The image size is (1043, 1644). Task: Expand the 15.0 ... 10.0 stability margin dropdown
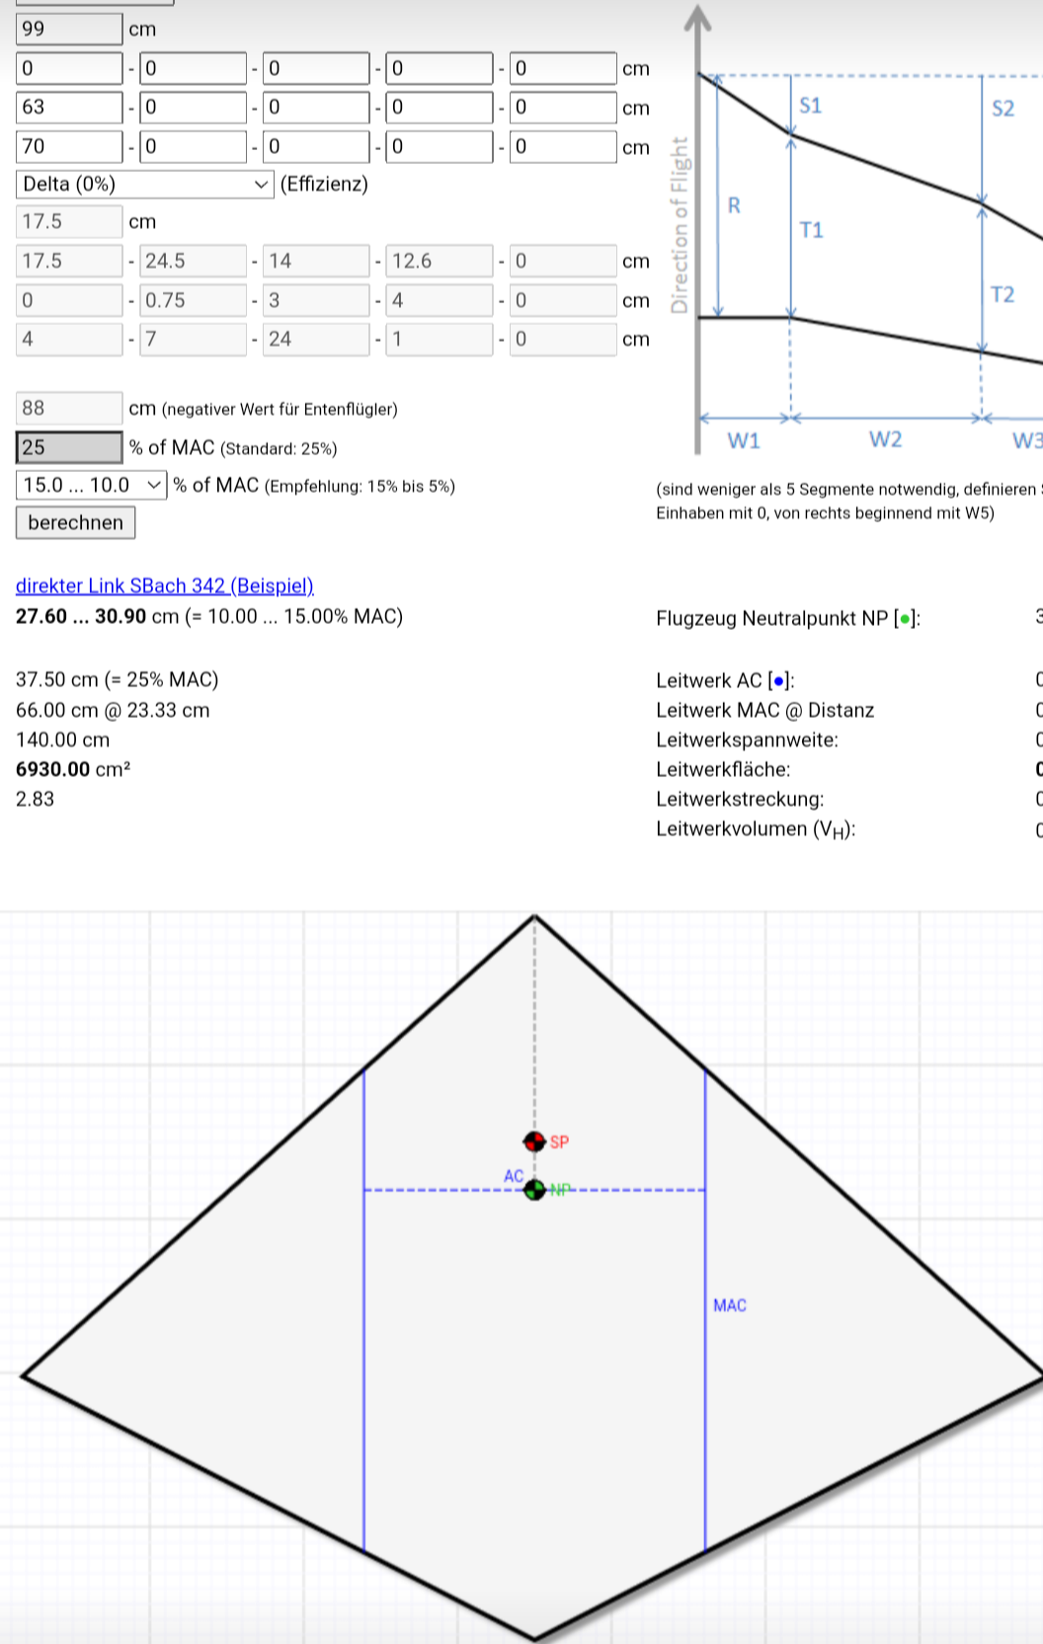point(91,485)
